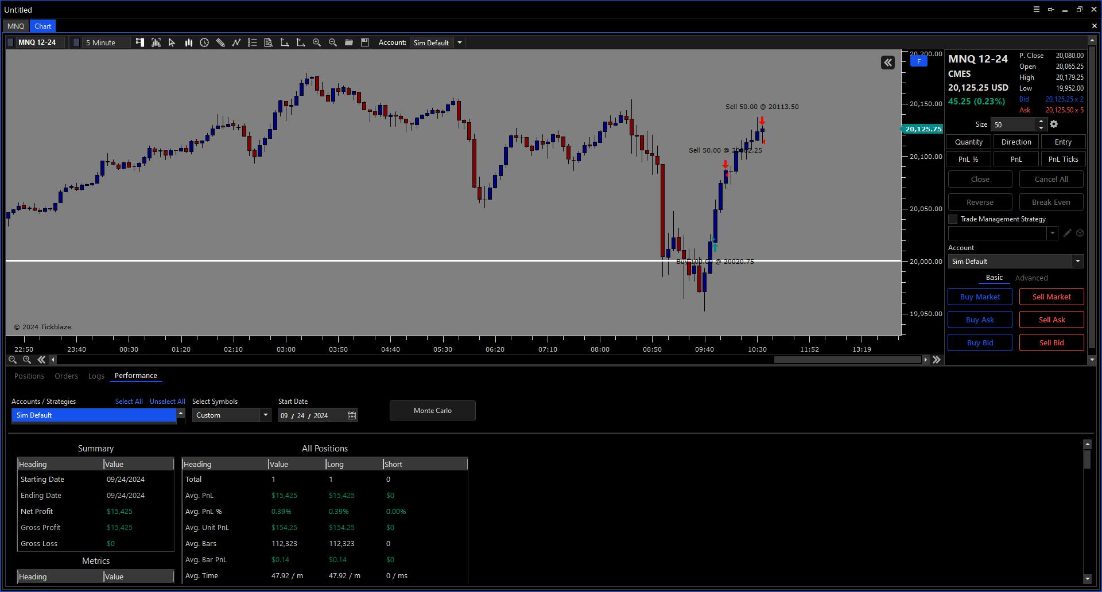Image resolution: width=1102 pixels, height=592 pixels.
Task: Expand the Trade Management Strategy dropdown
Action: [x=1052, y=233]
